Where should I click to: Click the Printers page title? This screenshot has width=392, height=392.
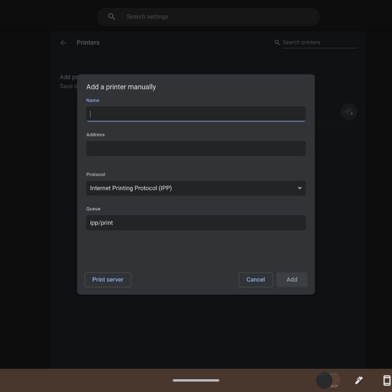click(x=88, y=43)
